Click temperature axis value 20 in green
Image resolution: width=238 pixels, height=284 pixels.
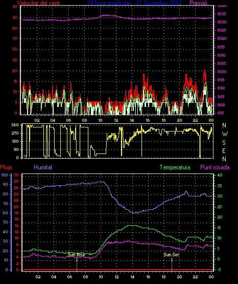(x=220, y=217)
